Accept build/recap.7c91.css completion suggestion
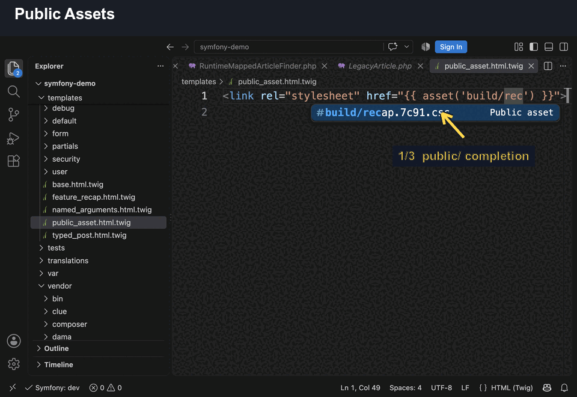 (435, 112)
